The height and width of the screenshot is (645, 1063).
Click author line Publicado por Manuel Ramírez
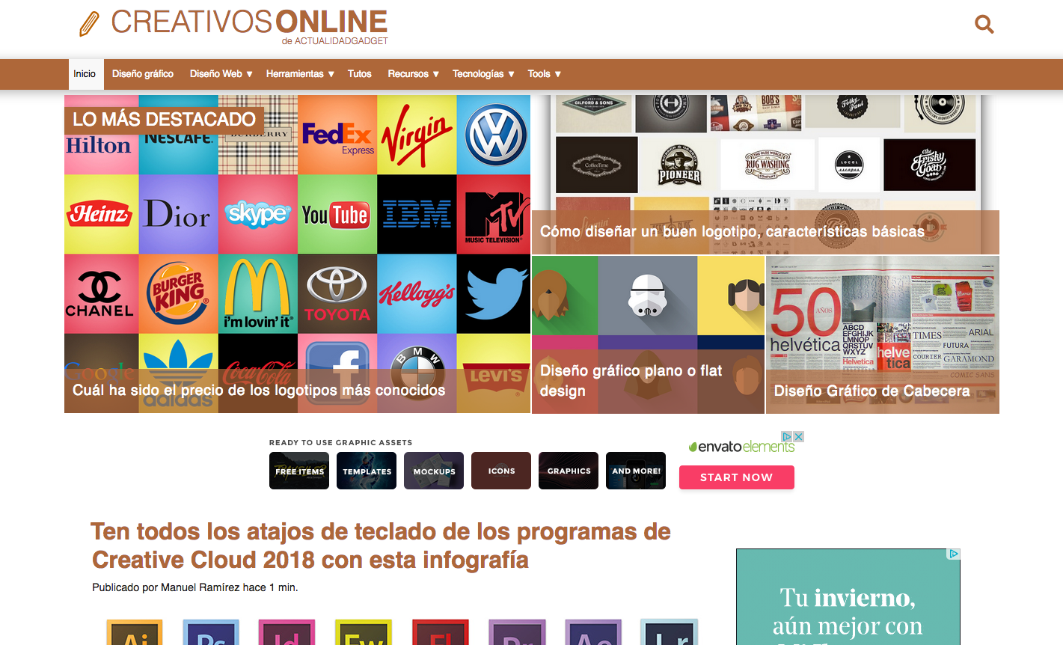click(194, 587)
